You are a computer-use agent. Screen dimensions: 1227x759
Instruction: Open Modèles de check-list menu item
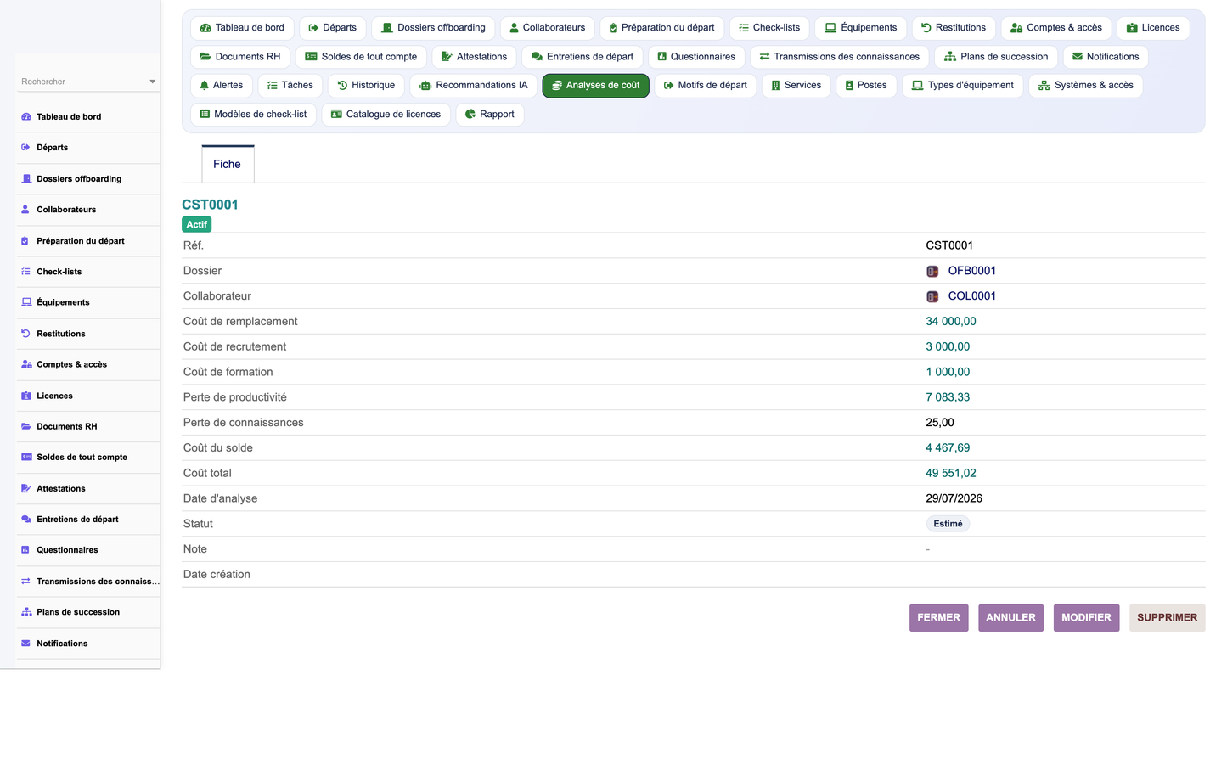point(253,115)
